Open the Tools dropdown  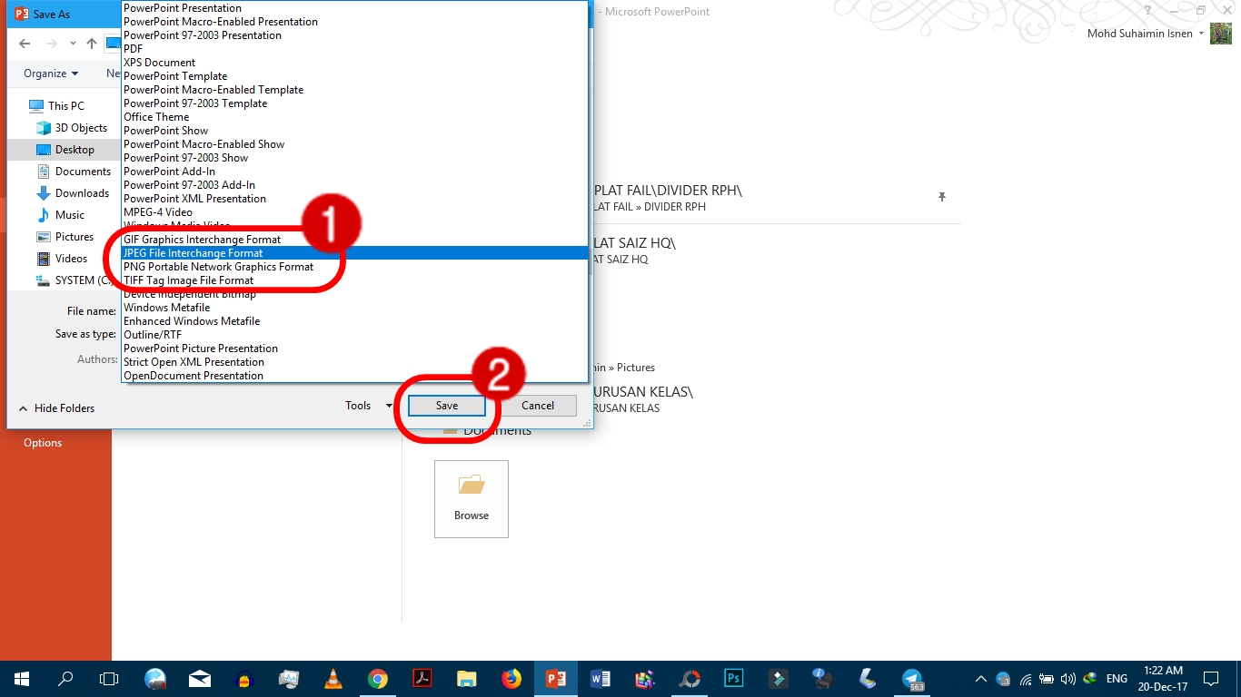369,406
